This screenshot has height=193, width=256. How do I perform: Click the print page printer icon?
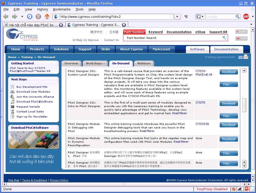coord(246,56)
